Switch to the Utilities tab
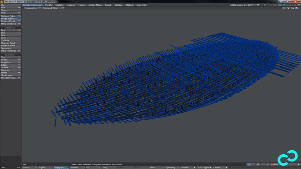301x169 pixels. click(x=129, y=5)
